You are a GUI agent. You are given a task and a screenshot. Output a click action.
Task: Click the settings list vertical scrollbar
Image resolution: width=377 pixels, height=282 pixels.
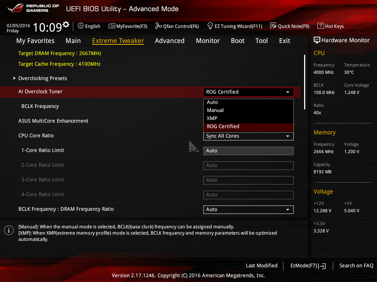click(304, 82)
